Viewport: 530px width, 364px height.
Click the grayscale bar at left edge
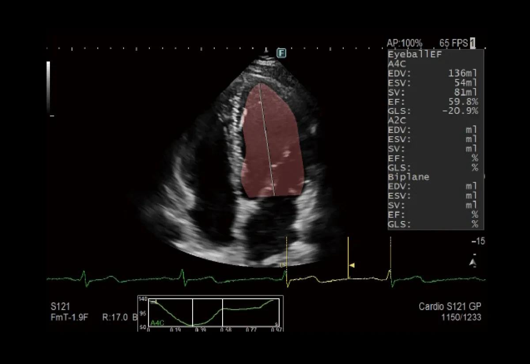[x=48, y=87]
